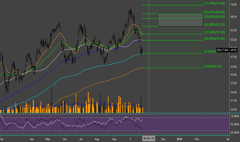Click the May label on time axis
Screen dimensions: 240x142
click(48, 139)
